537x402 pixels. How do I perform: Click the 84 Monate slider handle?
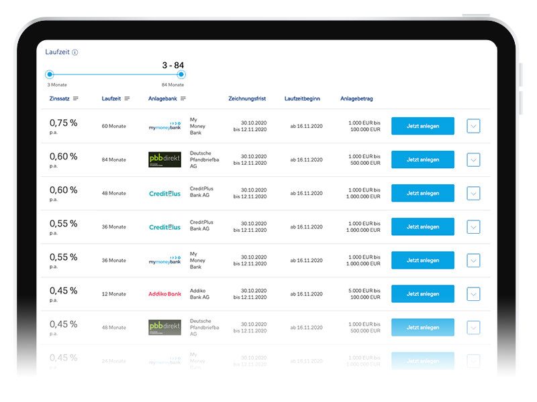tap(181, 74)
